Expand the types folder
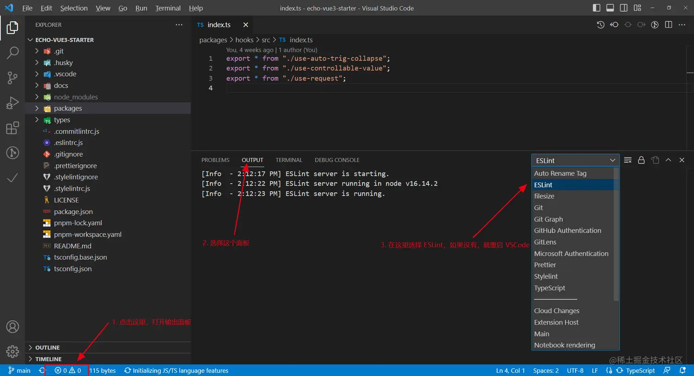Image resolution: width=694 pixels, height=376 pixels. [37, 120]
